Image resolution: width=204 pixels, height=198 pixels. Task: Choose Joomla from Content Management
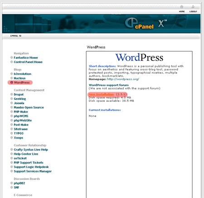tap(19, 103)
